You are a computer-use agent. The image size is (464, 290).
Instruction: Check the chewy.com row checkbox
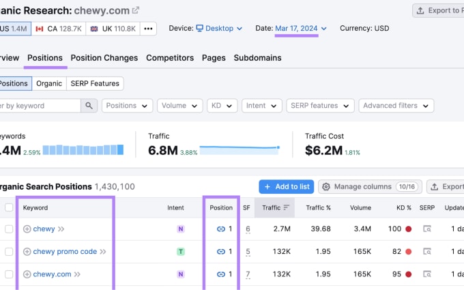(x=9, y=274)
